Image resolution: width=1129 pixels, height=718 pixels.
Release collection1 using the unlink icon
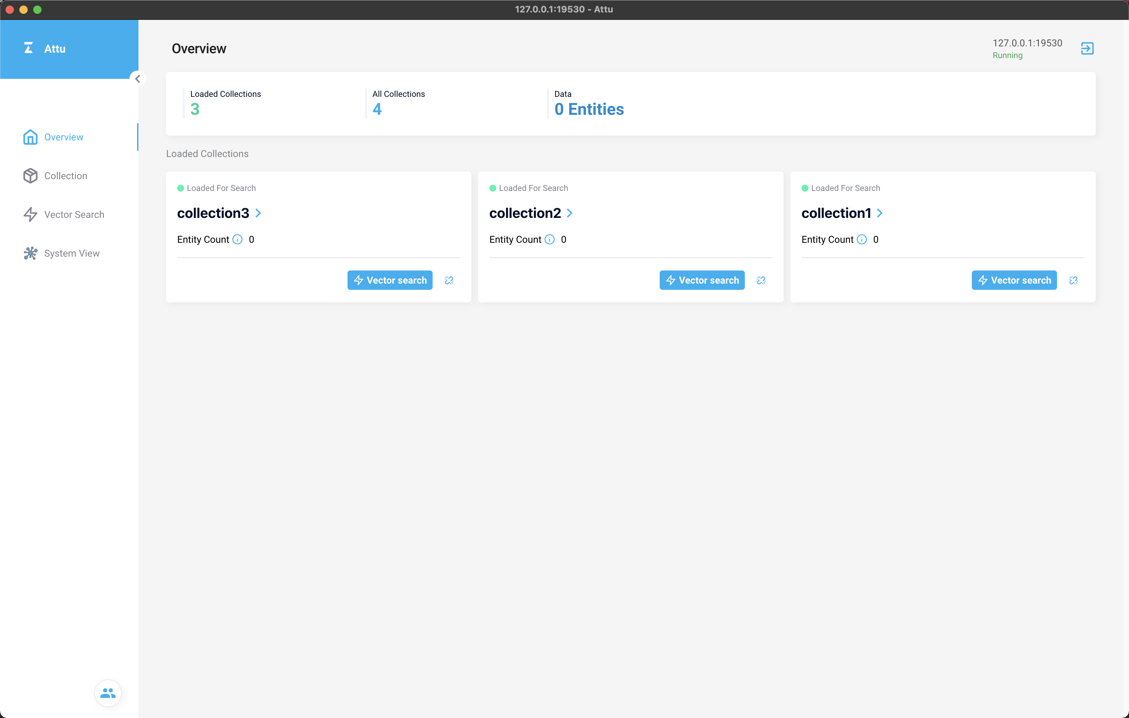[1073, 280]
